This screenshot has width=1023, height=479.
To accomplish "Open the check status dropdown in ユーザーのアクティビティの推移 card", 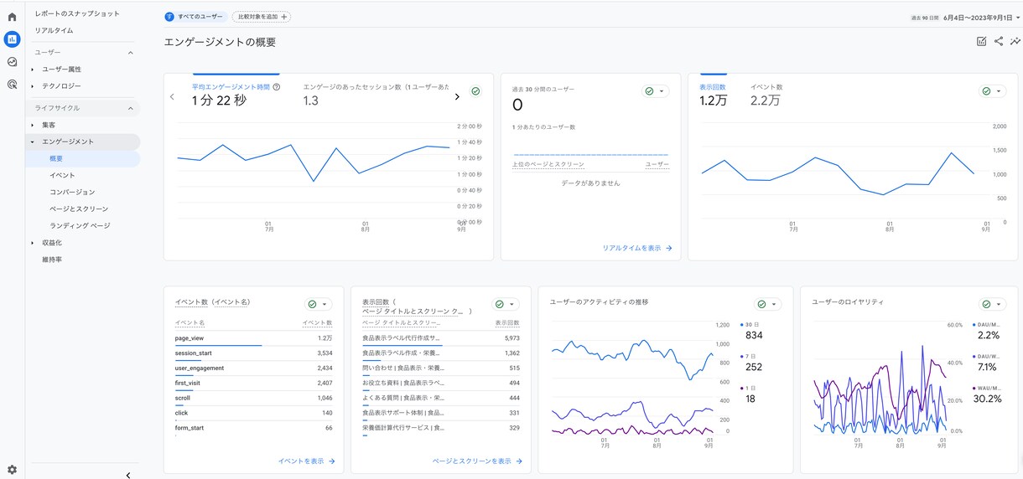I will [x=769, y=304].
